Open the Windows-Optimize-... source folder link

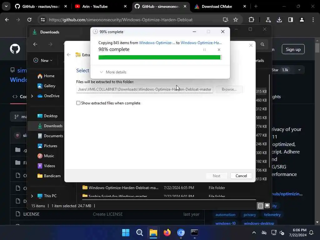click(157, 42)
